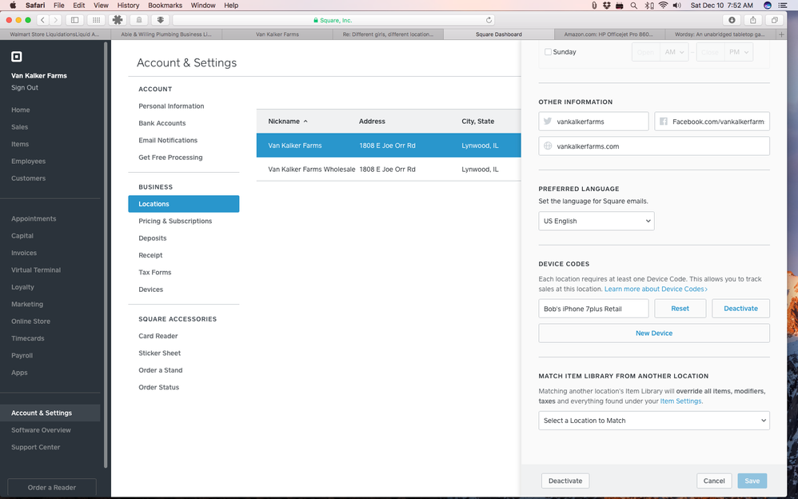Open Learn more about Device Codes link

pos(656,289)
